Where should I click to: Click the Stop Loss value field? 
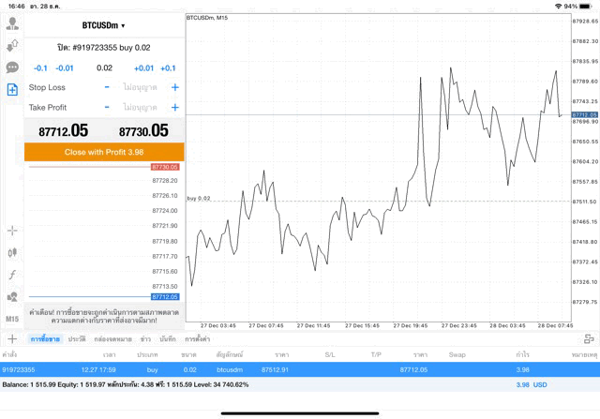coord(141,87)
